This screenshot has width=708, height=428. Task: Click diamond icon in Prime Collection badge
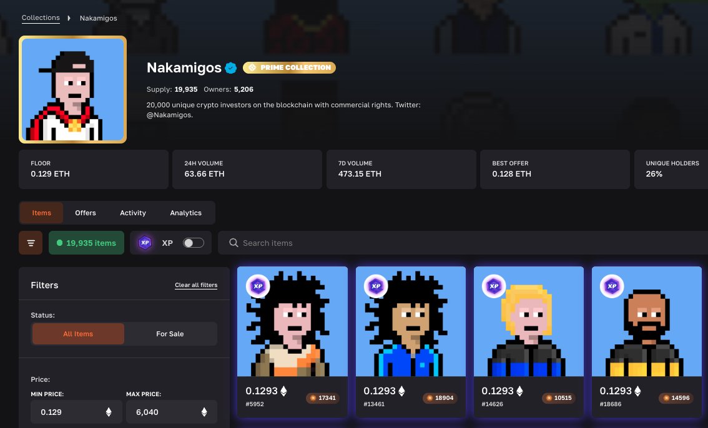pyautogui.click(x=252, y=67)
